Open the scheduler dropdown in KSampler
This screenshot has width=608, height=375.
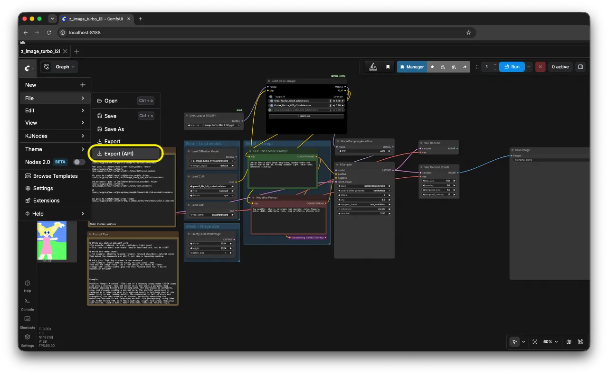click(364, 209)
